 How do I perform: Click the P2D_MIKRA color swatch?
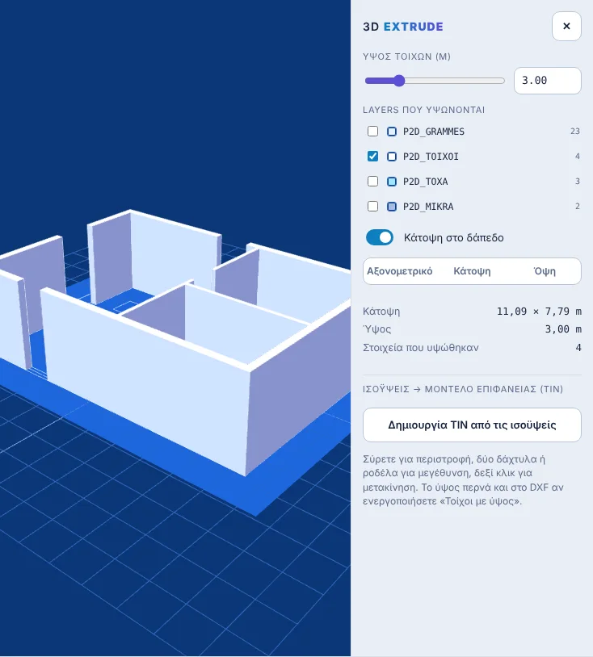click(x=391, y=207)
